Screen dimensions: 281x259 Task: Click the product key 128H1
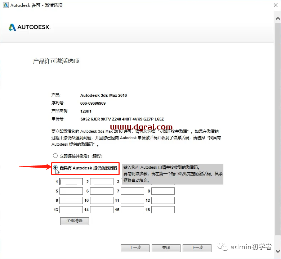pyautogui.click(x=86, y=111)
